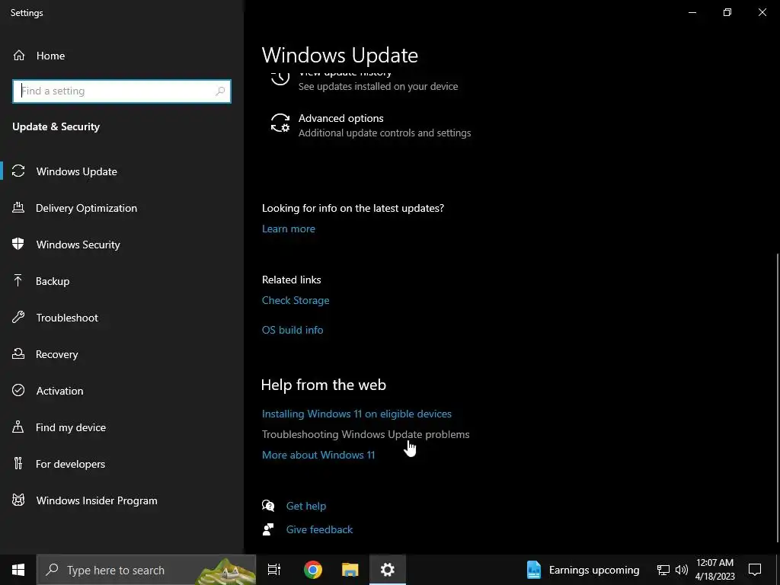Click the Settings gear taskbar icon
Viewport: 780px width, 585px height.
pyautogui.click(x=388, y=570)
